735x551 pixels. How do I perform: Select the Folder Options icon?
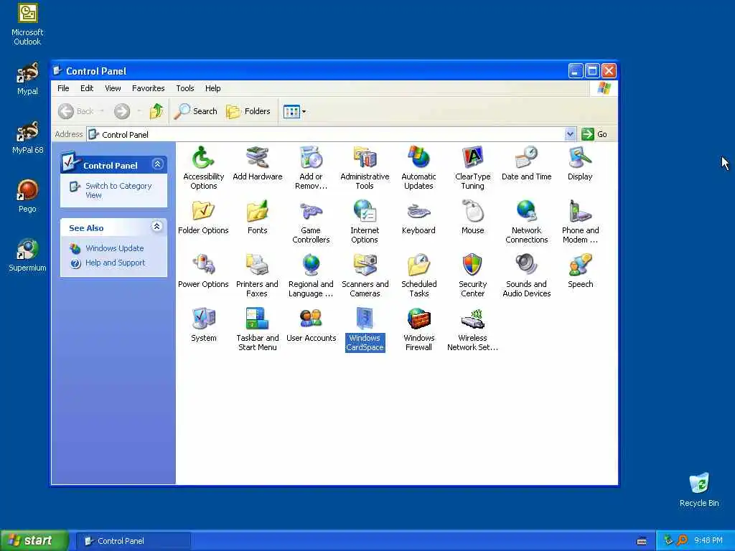pyautogui.click(x=203, y=217)
